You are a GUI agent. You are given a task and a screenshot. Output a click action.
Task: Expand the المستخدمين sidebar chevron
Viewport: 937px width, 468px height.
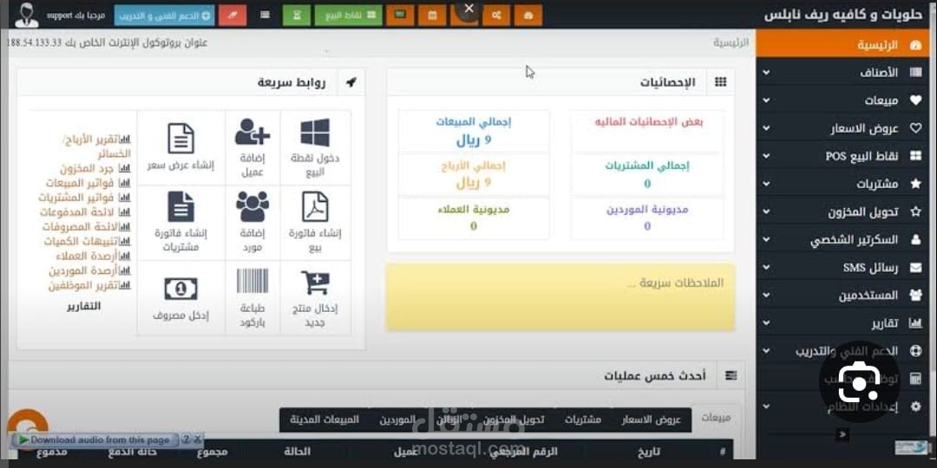coord(766,296)
